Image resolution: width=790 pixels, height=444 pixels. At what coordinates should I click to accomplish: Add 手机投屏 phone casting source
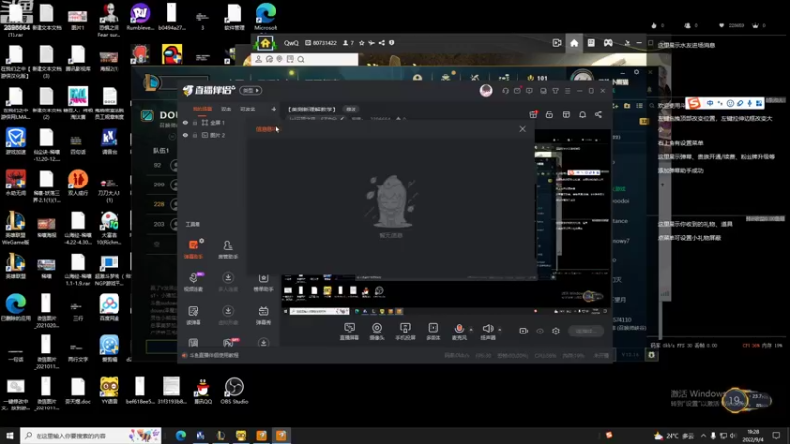coord(405,332)
